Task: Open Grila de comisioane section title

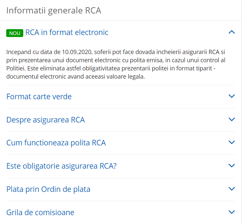Action: tap(40, 213)
